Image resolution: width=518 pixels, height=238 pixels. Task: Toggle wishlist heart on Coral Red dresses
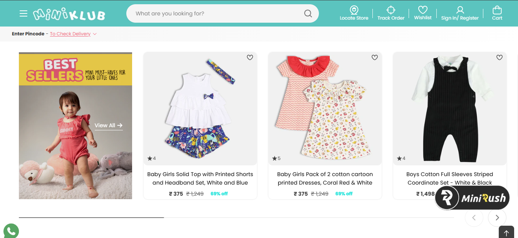(x=375, y=57)
